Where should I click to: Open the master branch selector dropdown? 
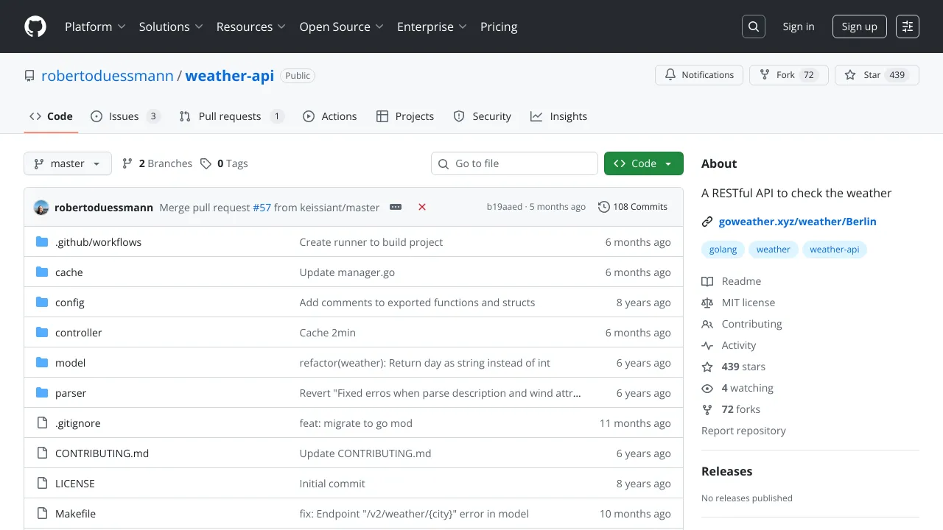pos(68,163)
